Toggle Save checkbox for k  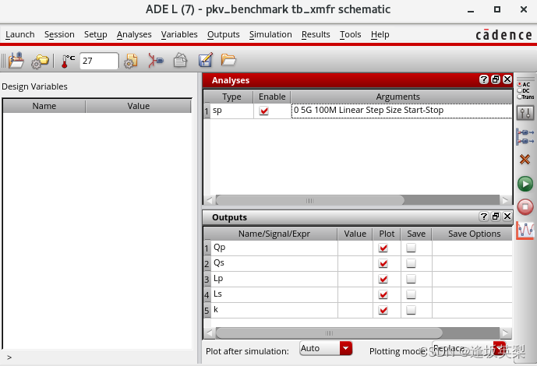click(x=411, y=310)
